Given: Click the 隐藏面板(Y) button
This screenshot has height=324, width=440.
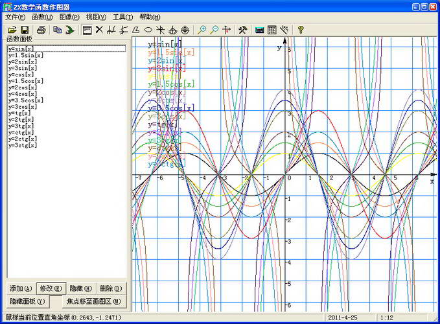Looking at the screenshot, I should coord(27,301).
